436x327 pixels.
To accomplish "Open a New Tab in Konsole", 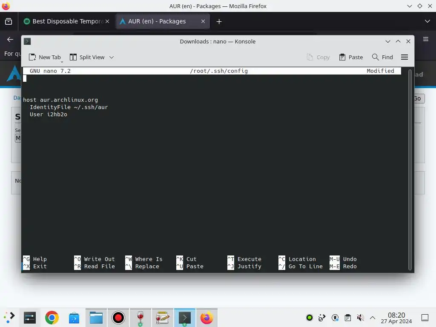I will [45, 57].
